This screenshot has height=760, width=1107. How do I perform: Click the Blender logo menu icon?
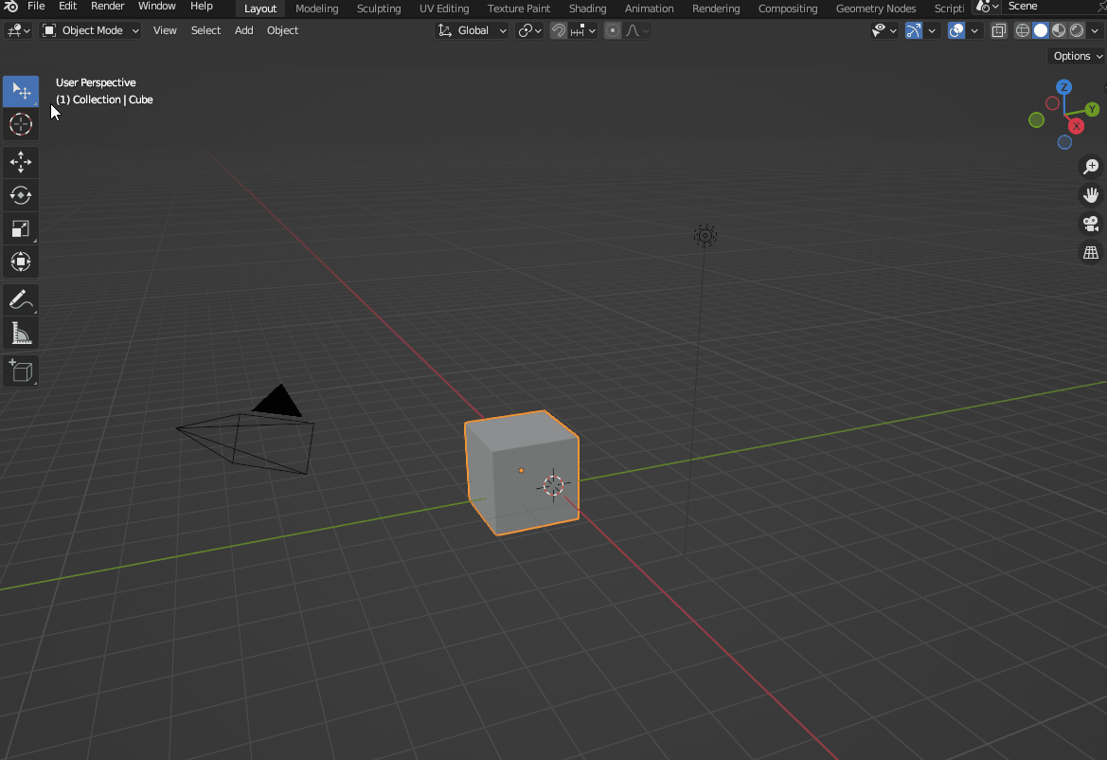pos(11,7)
